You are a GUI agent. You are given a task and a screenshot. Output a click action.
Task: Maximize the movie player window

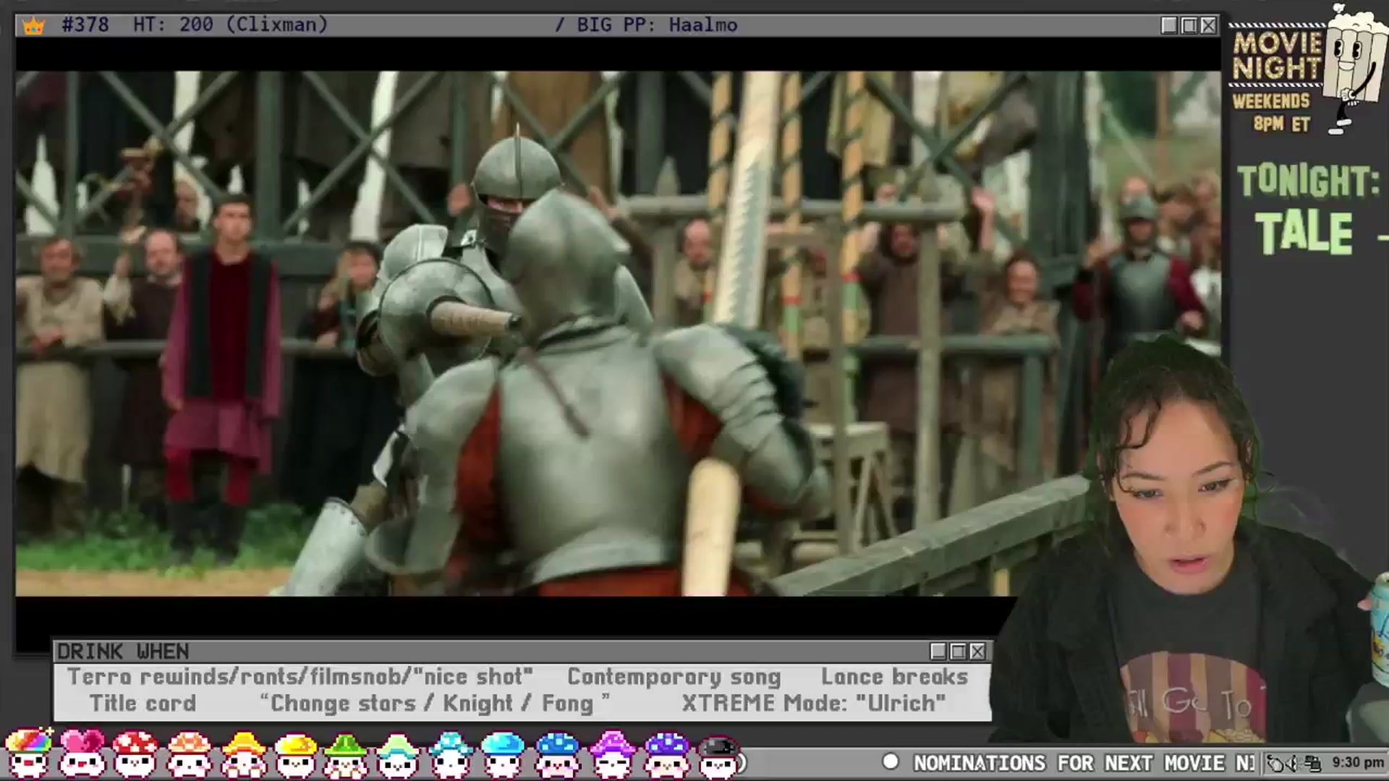click(x=1189, y=25)
